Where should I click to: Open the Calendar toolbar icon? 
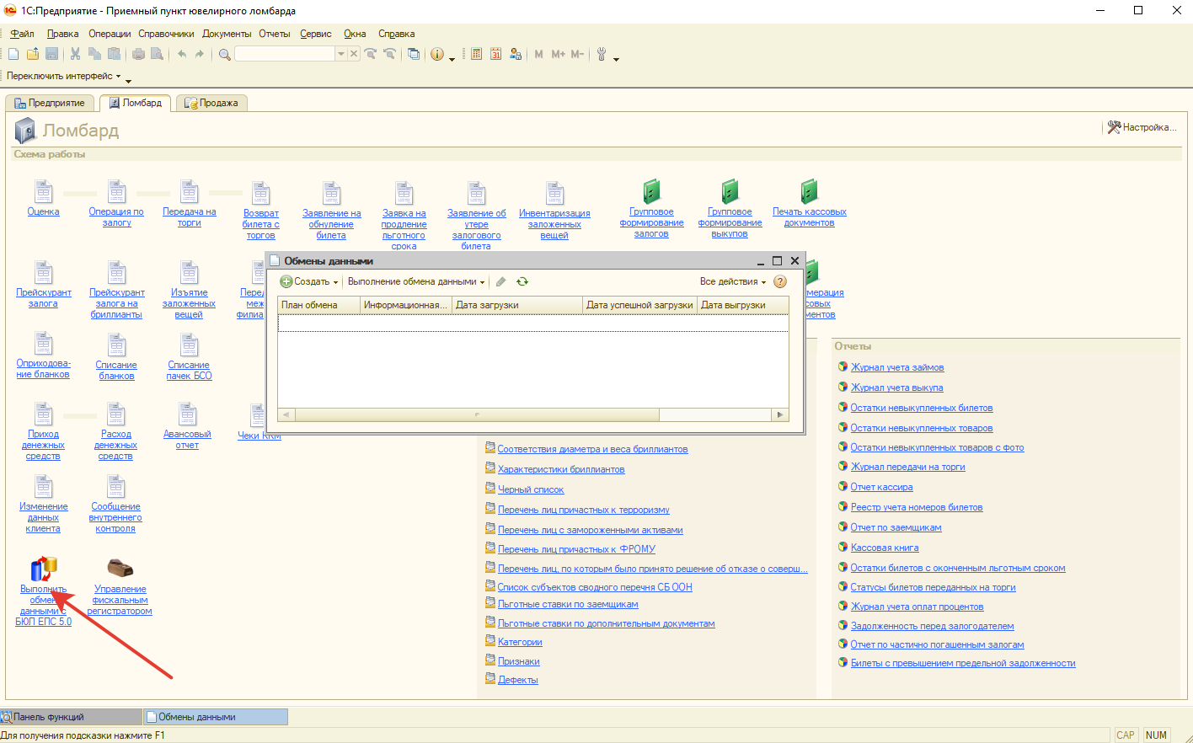click(x=495, y=54)
